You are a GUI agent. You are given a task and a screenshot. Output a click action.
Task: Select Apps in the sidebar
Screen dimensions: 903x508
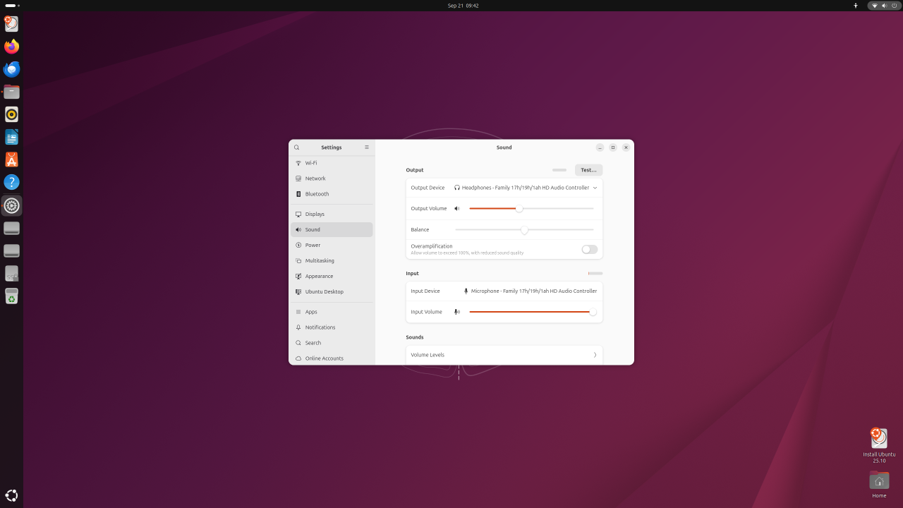click(332, 312)
